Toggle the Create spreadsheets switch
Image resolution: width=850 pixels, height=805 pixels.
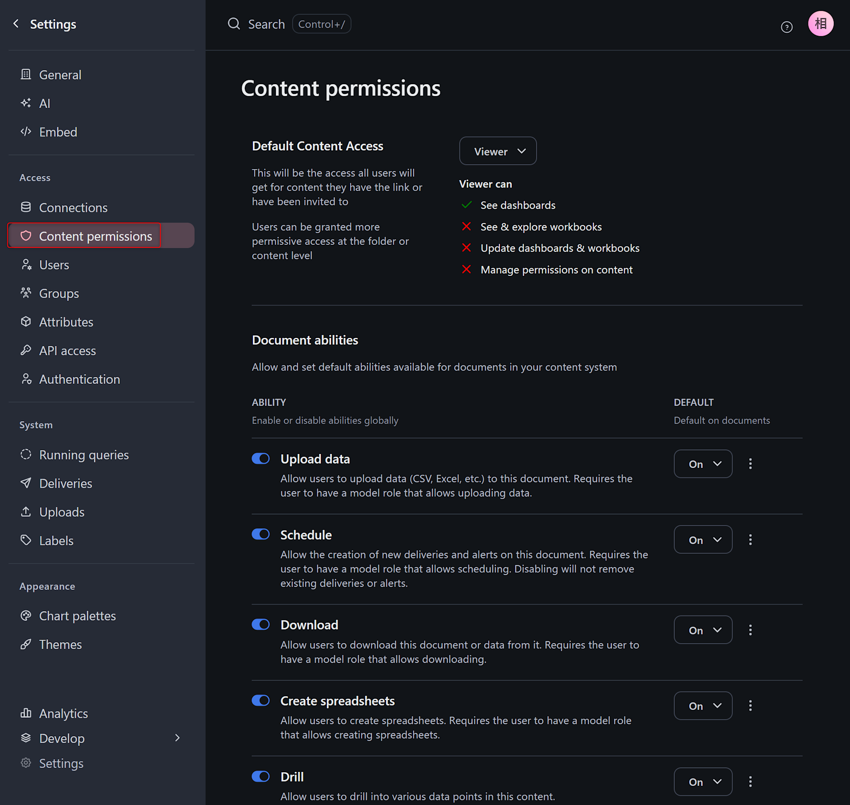point(261,700)
